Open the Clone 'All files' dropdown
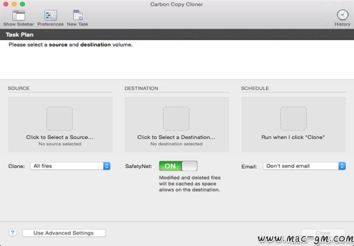 [x=70, y=166]
